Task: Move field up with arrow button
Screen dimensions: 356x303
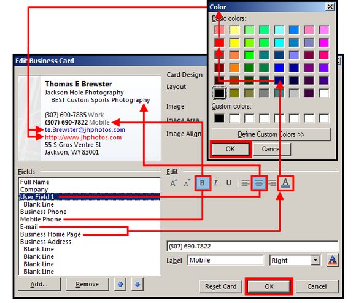Action: pos(120,284)
